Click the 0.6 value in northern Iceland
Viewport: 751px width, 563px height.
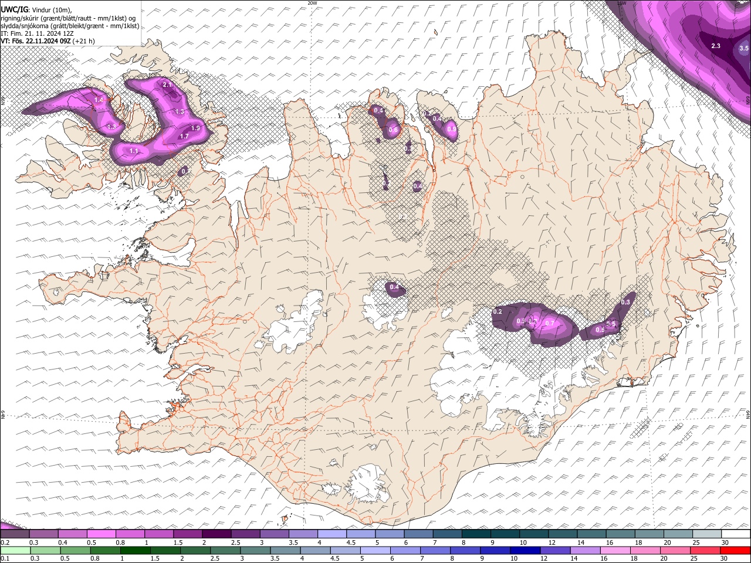pyautogui.click(x=393, y=130)
